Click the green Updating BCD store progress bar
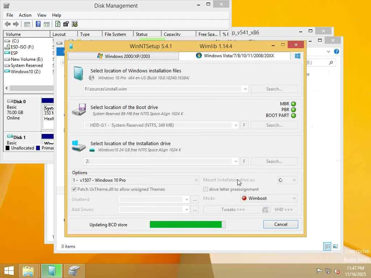371x278 pixels. [187, 224]
